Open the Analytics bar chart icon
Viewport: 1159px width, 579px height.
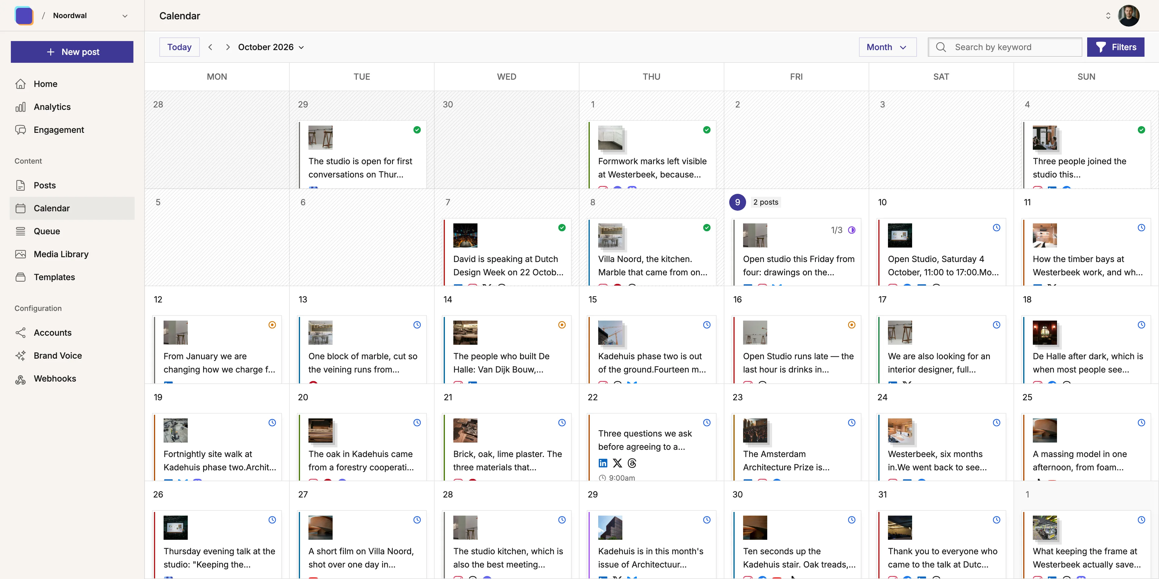pos(20,107)
